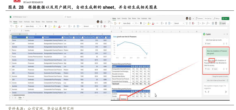Open Units Sold column filter dropdown
Image resolution: width=236 pixels, height=110 pixels.
click(83, 37)
